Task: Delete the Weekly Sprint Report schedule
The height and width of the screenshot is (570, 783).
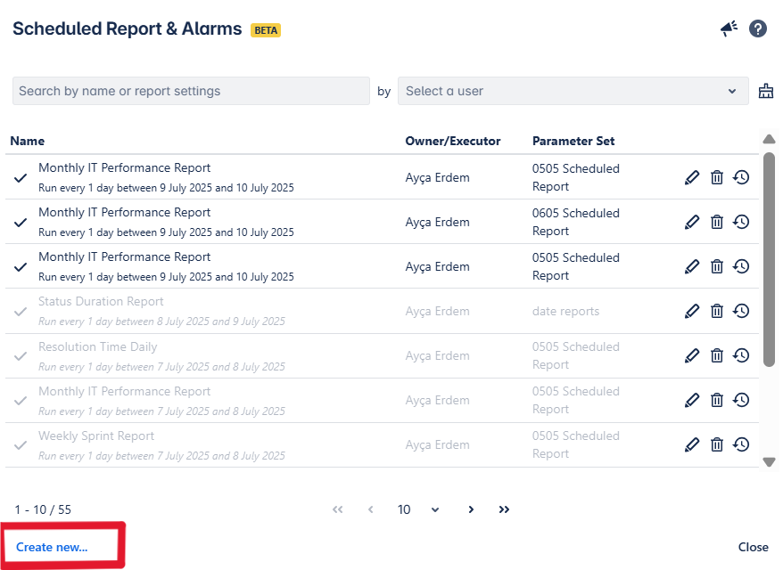Action: [x=716, y=444]
